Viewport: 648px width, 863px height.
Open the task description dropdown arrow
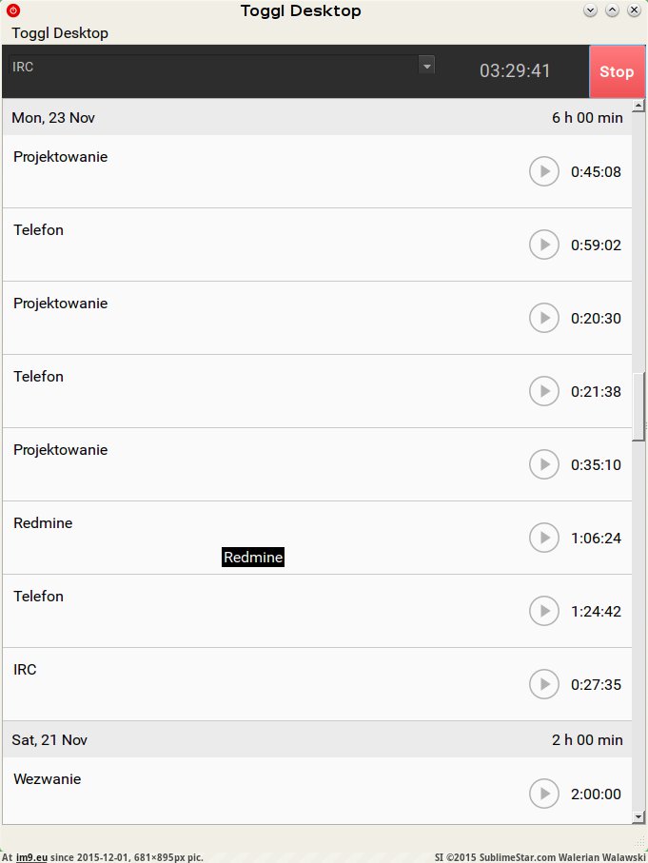tap(426, 66)
